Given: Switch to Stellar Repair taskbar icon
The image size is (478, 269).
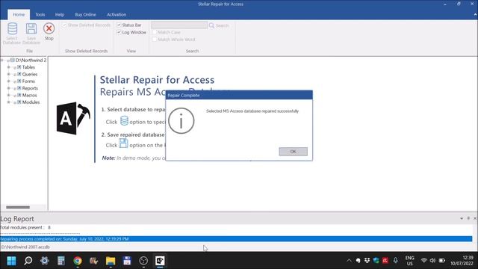Looking at the screenshot, I should [x=160, y=261].
